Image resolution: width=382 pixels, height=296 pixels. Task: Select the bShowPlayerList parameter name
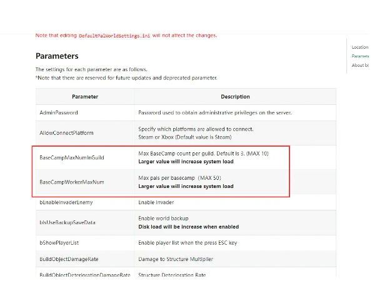59,242
